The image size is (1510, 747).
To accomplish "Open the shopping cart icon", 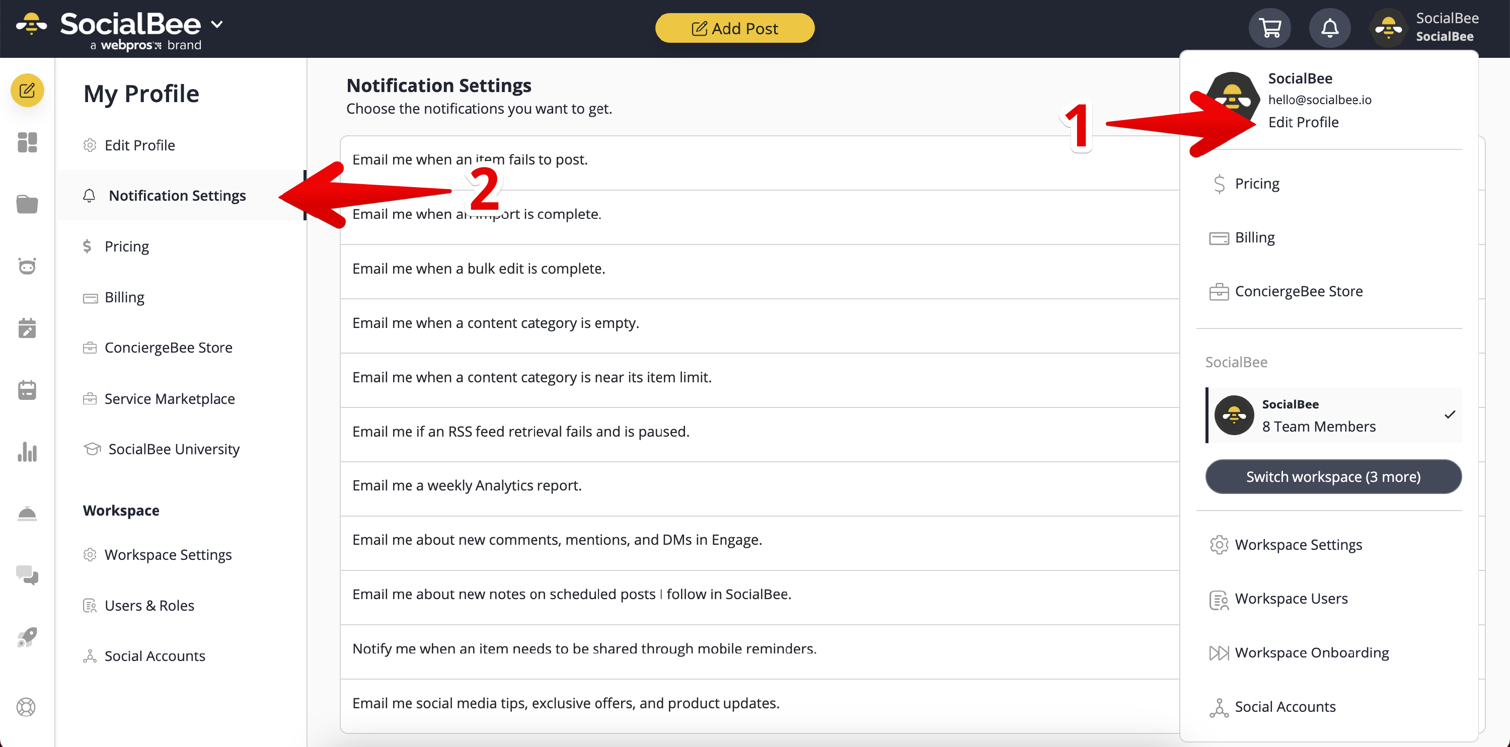I will (x=1270, y=28).
